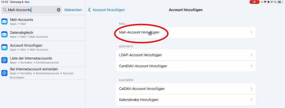Tap the battery status icon

[281, 2]
